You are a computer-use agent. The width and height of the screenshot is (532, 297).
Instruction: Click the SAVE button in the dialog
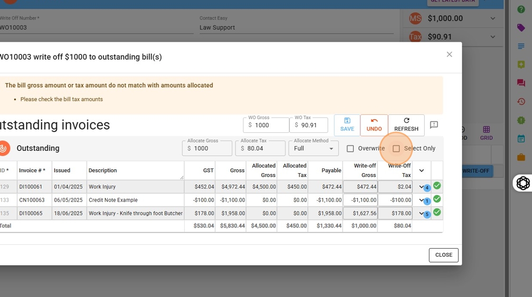tap(347, 125)
